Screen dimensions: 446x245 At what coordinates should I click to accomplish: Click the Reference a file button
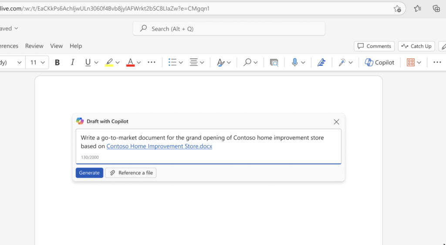[131, 173]
